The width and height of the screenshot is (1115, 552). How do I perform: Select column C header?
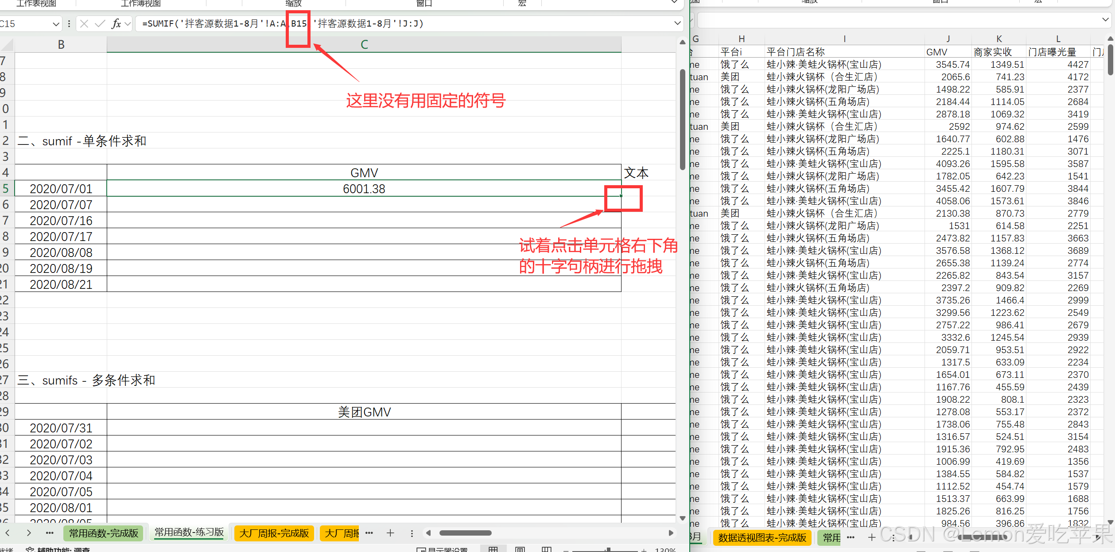click(x=364, y=45)
